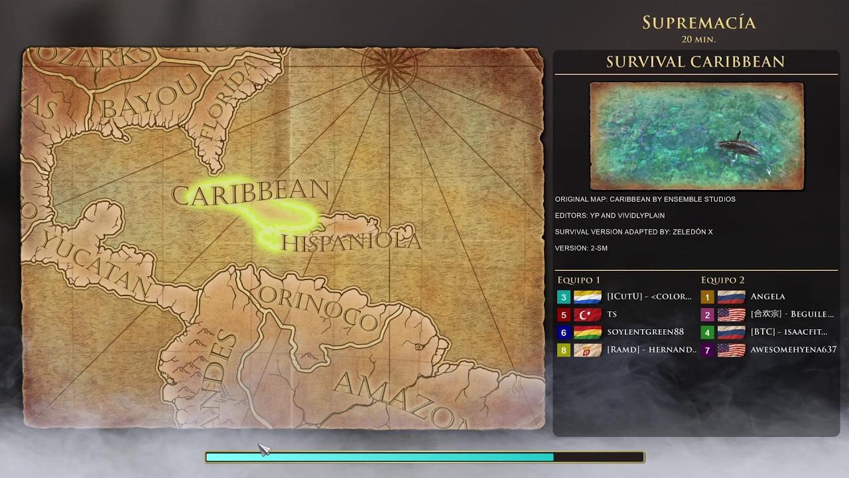Viewport: 849px width, 478px height.
Task: Click the loading progress bar
Action: point(424,457)
